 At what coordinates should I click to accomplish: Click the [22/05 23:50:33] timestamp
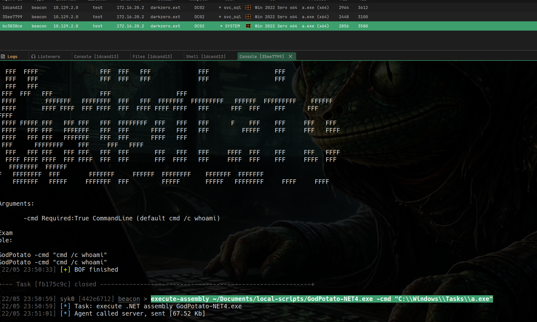point(28,270)
